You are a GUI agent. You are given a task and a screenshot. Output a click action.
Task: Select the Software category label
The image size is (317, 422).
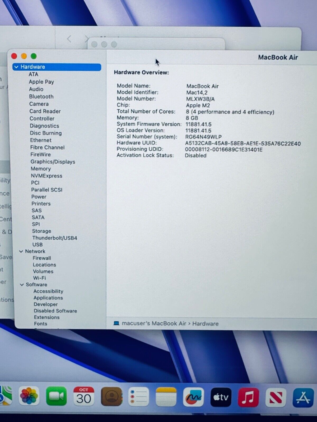tap(36, 285)
